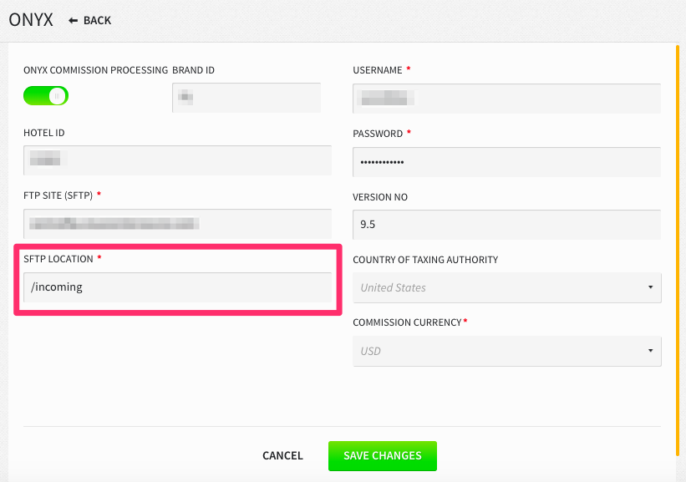The image size is (686, 482).
Task: Click the HOTEL ID label
Action: [x=43, y=133]
